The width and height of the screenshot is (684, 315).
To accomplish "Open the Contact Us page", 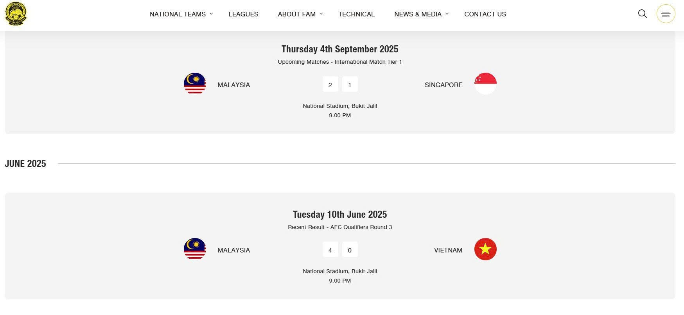I will [x=485, y=14].
